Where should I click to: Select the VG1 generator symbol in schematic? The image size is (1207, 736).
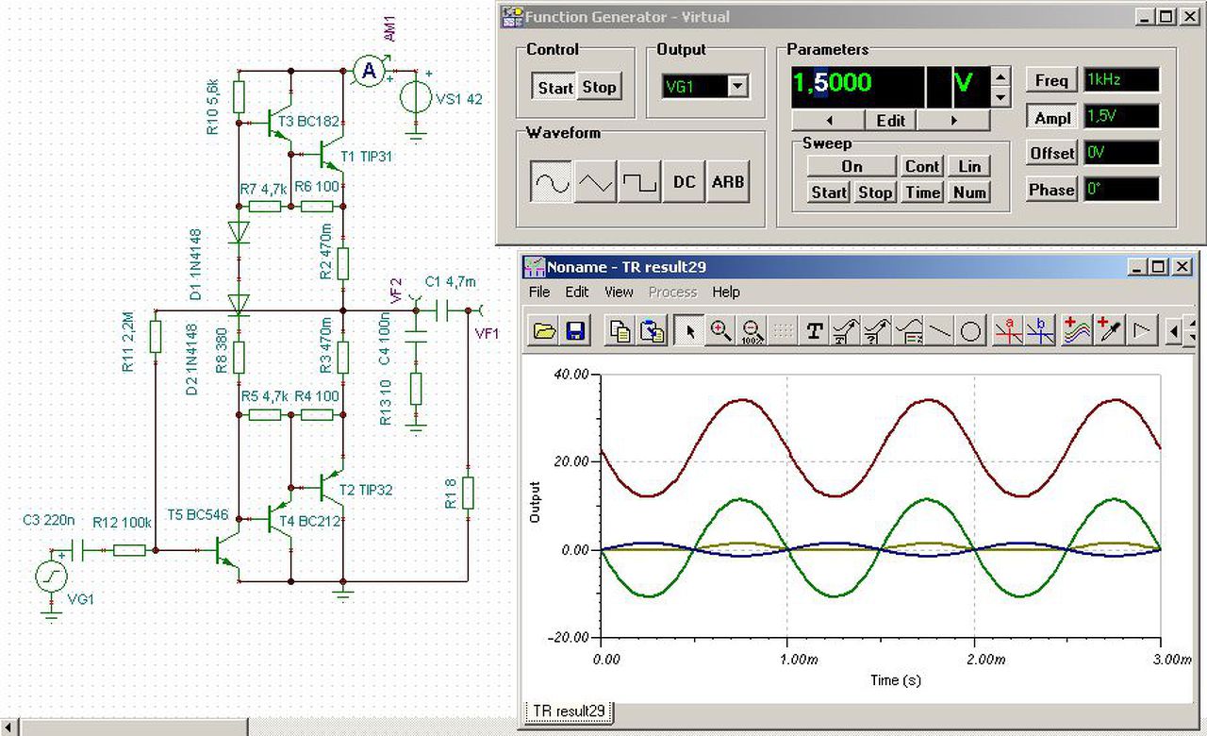pos(51,577)
